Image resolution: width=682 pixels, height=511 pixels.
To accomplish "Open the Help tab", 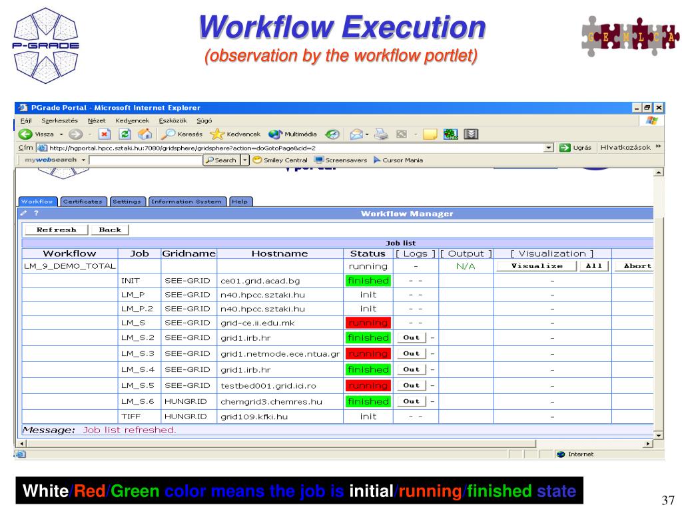I will pos(240,202).
